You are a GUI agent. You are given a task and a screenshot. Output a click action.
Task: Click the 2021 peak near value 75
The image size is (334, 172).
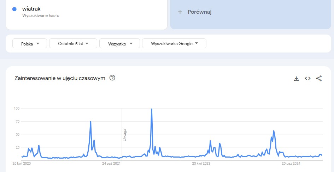(90, 122)
